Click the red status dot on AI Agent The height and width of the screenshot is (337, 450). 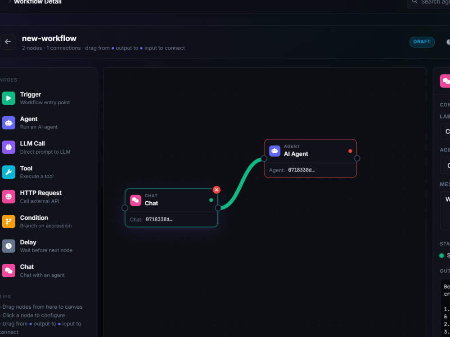click(x=350, y=151)
